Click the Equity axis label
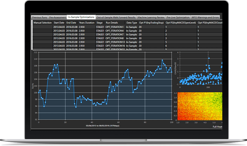247x146 pixels. [x=33, y=86]
